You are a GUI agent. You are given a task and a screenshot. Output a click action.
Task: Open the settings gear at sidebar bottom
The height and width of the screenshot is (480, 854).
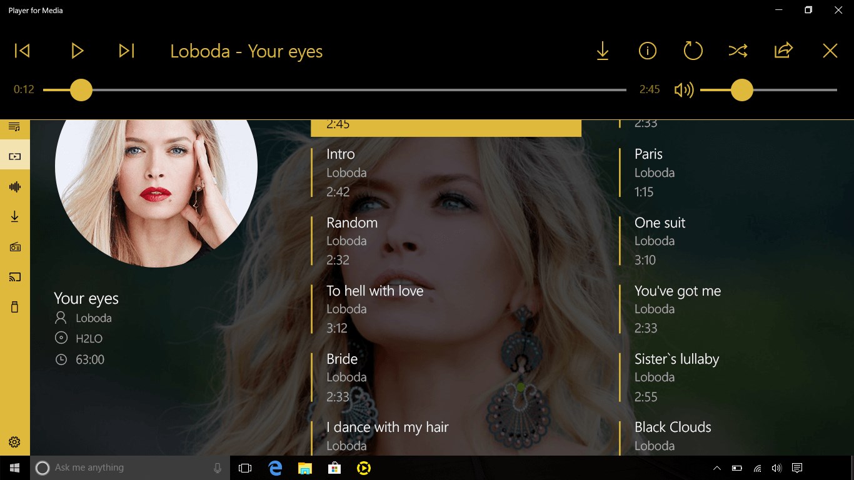[14, 441]
